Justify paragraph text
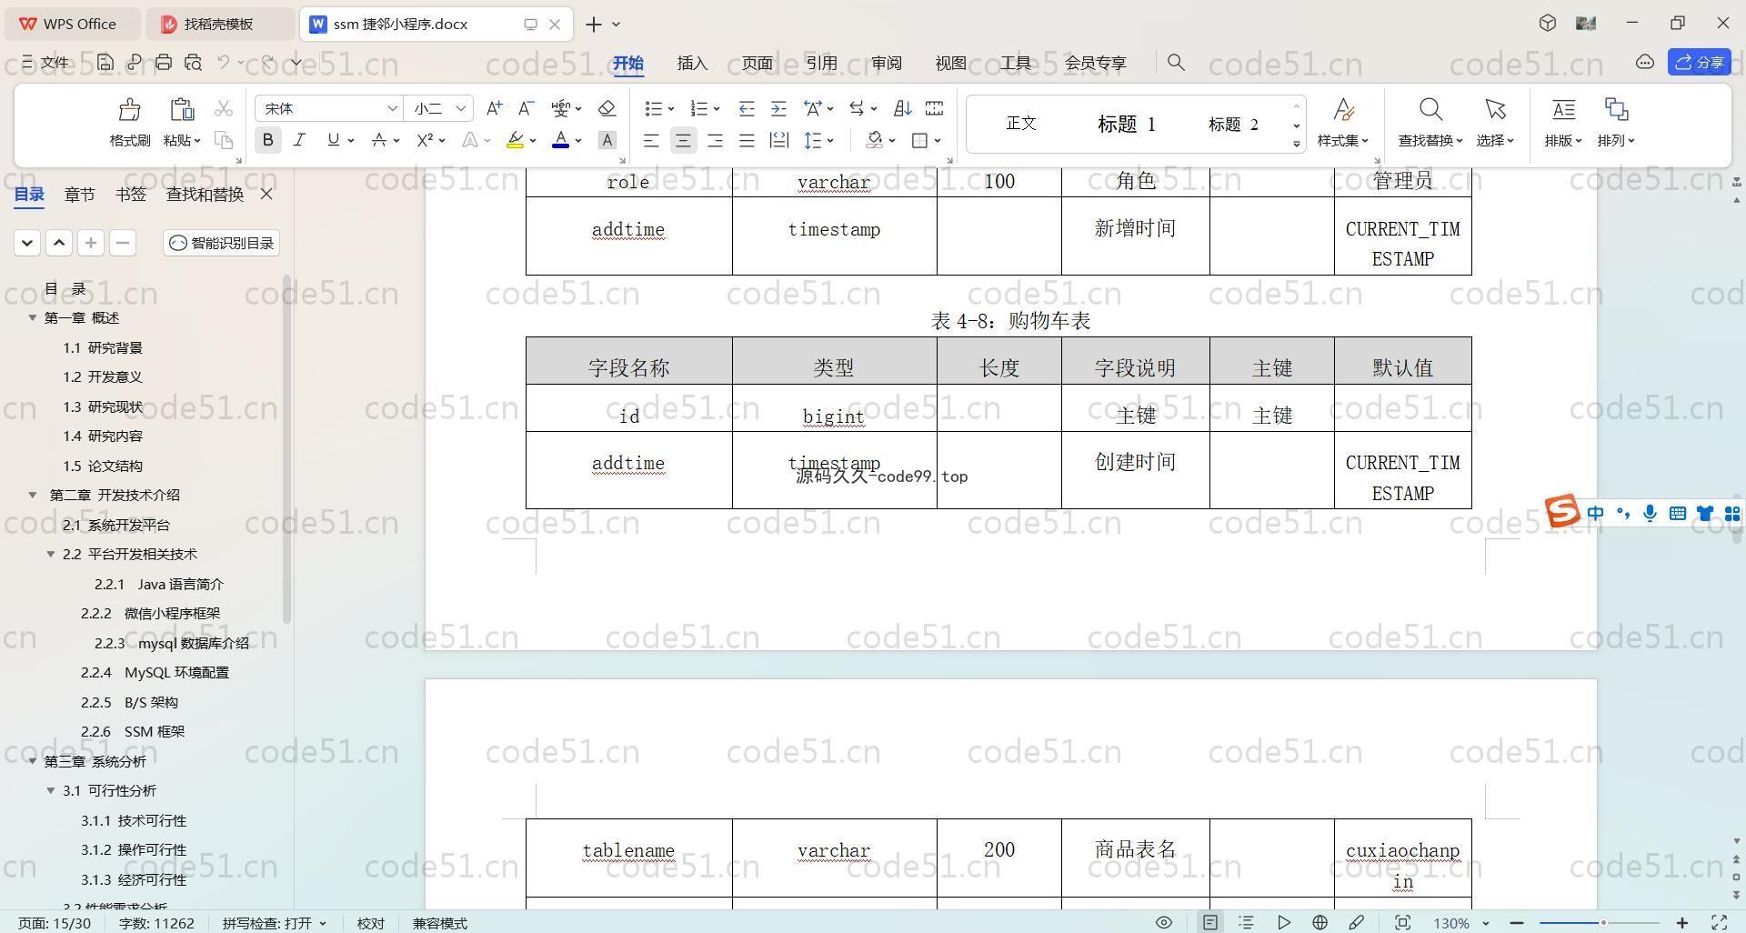The image size is (1746, 933). pos(747,140)
